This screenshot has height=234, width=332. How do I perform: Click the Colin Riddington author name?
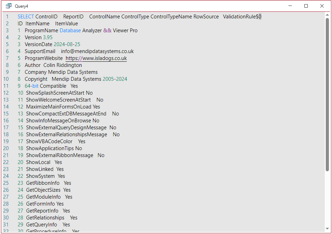63,65
